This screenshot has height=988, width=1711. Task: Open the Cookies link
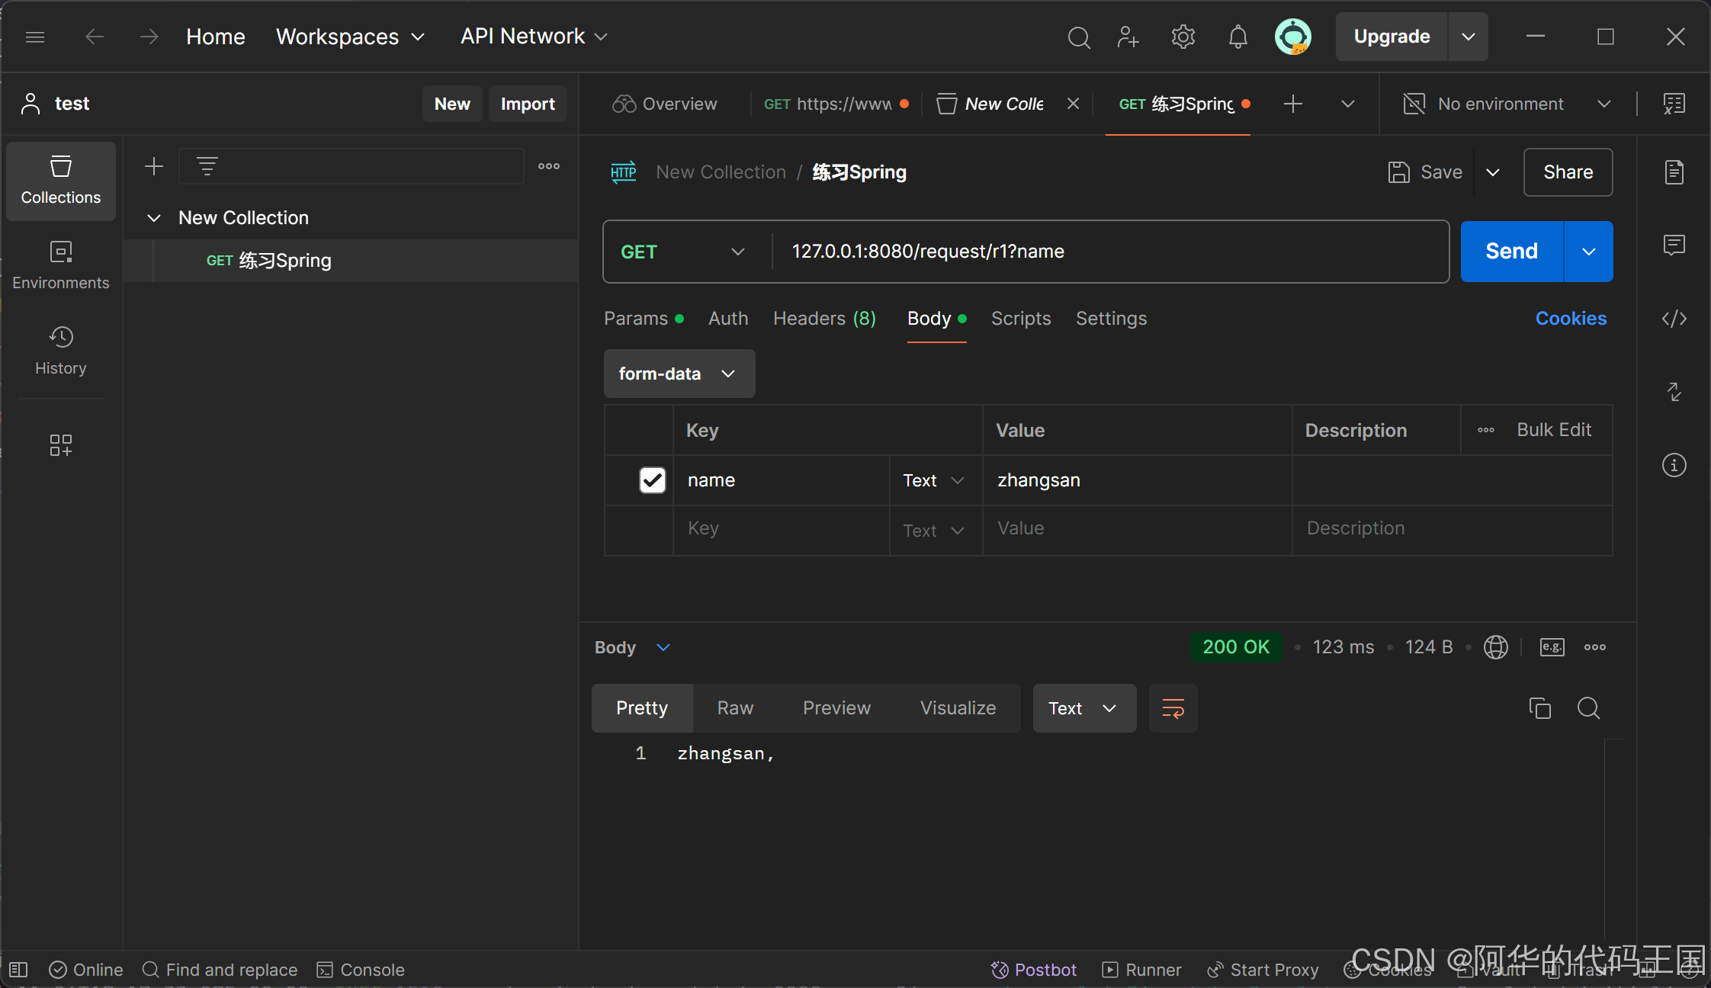click(x=1570, y=319)
